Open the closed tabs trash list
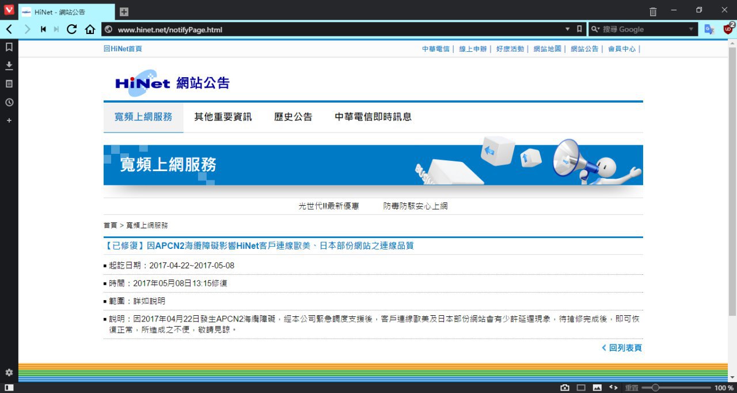The height and width of the screenshot is (393, 737). (653, 11)
